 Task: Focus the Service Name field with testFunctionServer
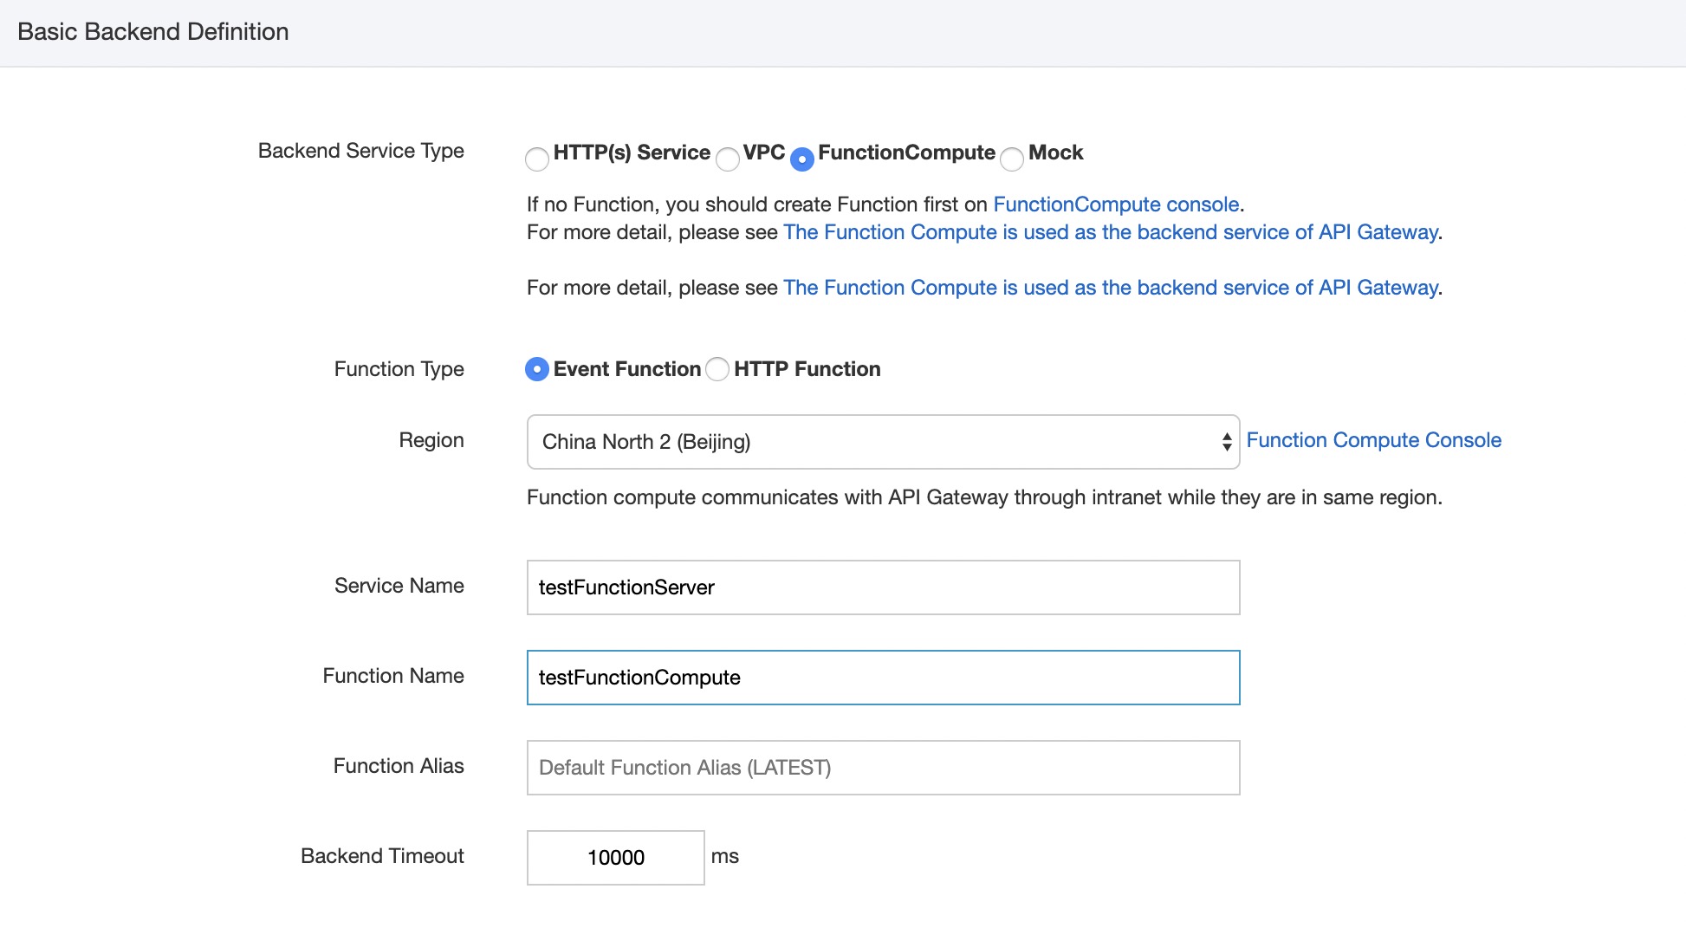883,587
